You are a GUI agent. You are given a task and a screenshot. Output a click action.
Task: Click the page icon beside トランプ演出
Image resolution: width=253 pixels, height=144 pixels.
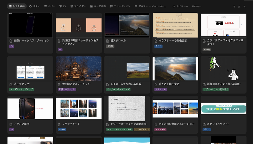[11, 124]
